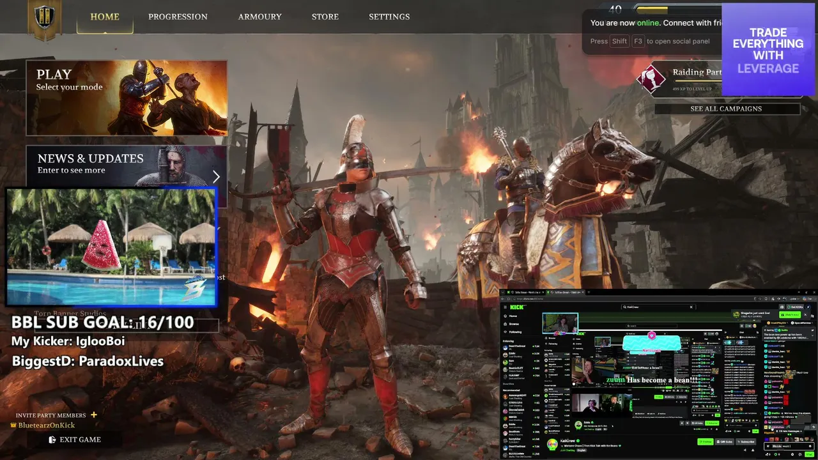Switch to the PROGRESSION tab
The width and height of the screenshot is (818, 460).
[x=178, y=17]
